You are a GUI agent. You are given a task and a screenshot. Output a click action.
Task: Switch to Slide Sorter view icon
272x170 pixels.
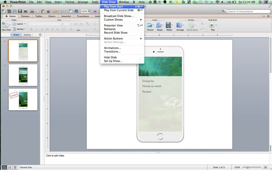10,167
